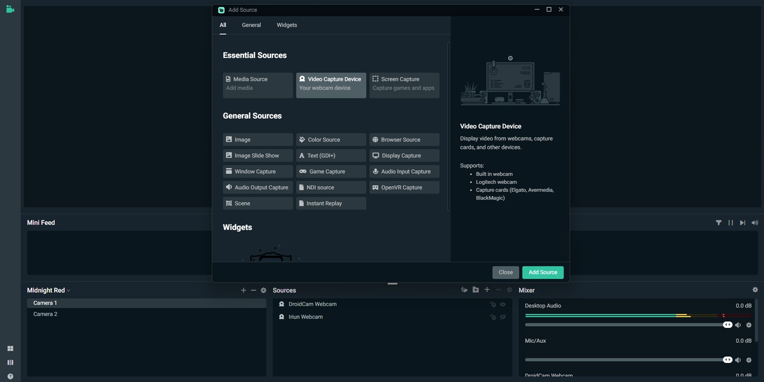Select the Iriun Webcam source row
The image size is (764, 382).
(392, 317)
